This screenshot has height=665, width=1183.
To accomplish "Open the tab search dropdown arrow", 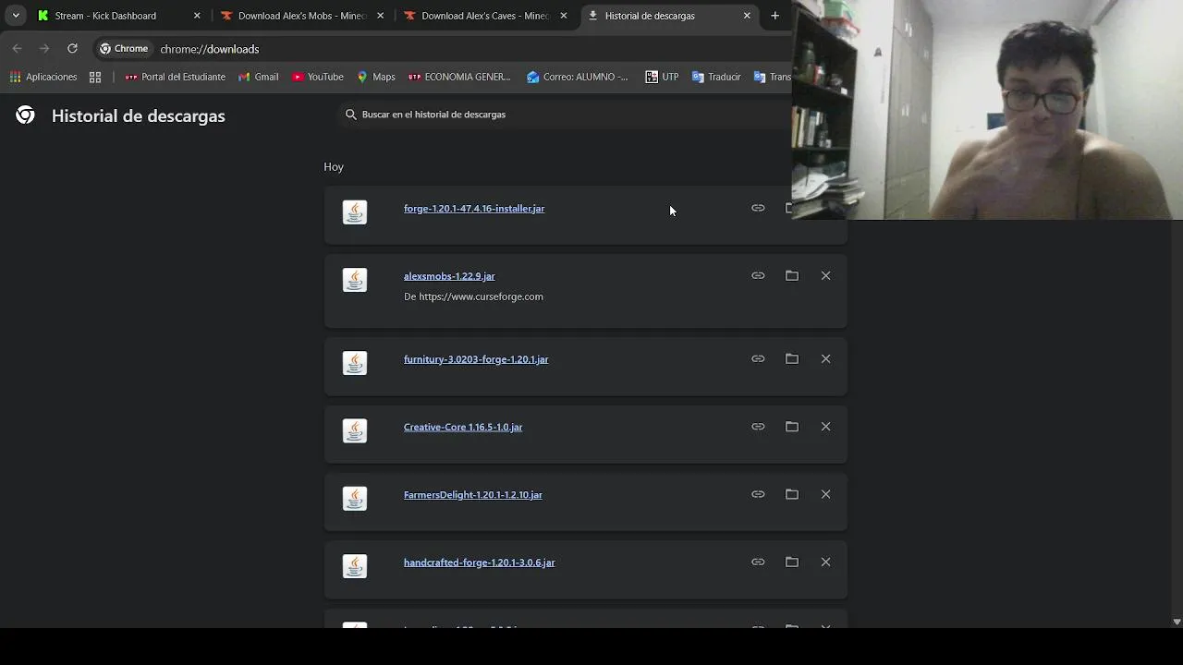I will coord(16,16).
